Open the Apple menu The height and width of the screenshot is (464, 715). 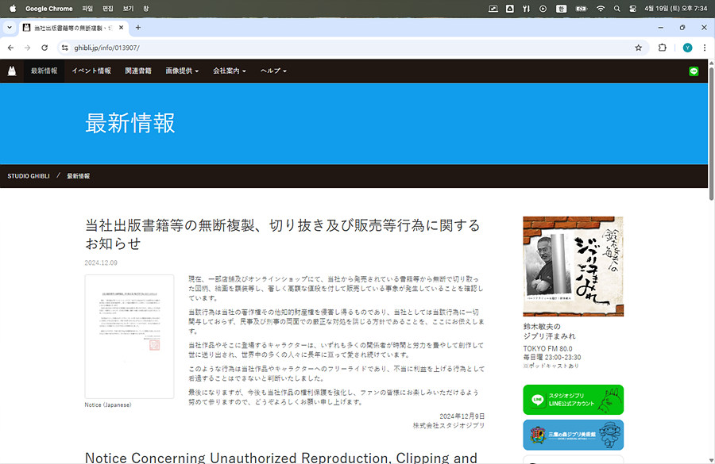pyautogui.click(x=13, y=9)
